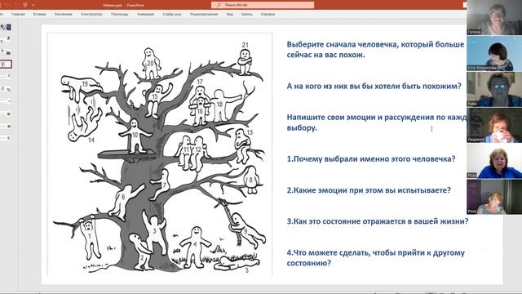This screenshot has height=294, width=522.
Task: Click Юля Корнилова's video tile
Action: coord(494,53)
